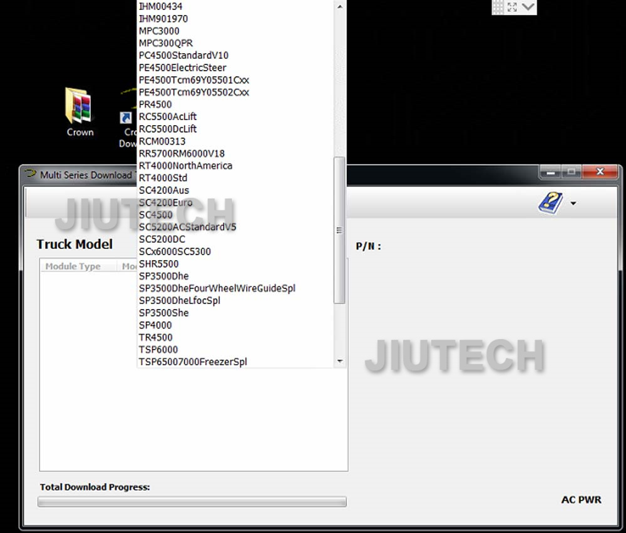
Task: Expand the arrow beside the help icon
Action: 573,203
